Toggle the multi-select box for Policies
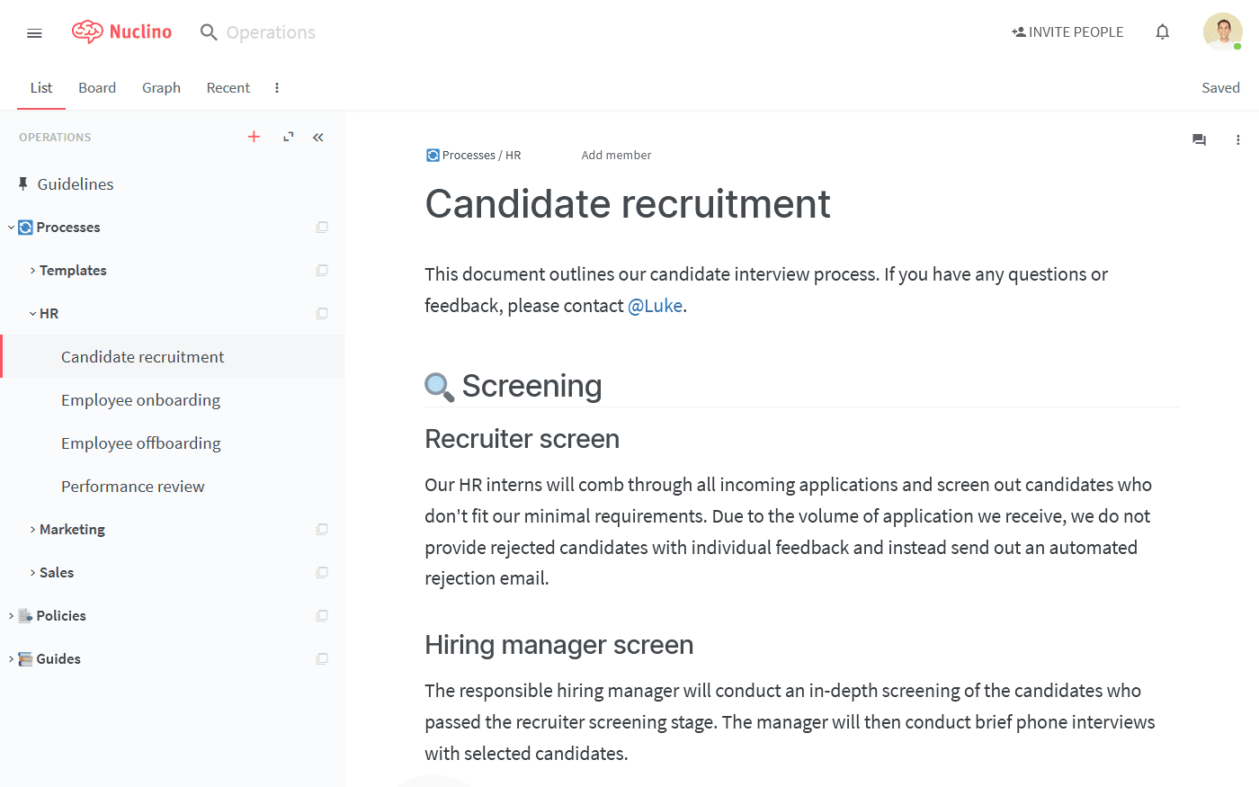The image size is (1259, 787). pos(322,616)
